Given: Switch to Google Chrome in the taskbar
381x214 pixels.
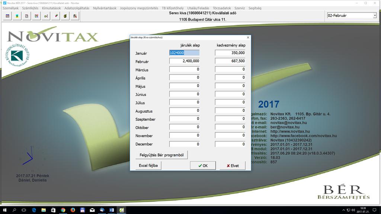Looking at the screenshot, I should [x=63, y=210].
